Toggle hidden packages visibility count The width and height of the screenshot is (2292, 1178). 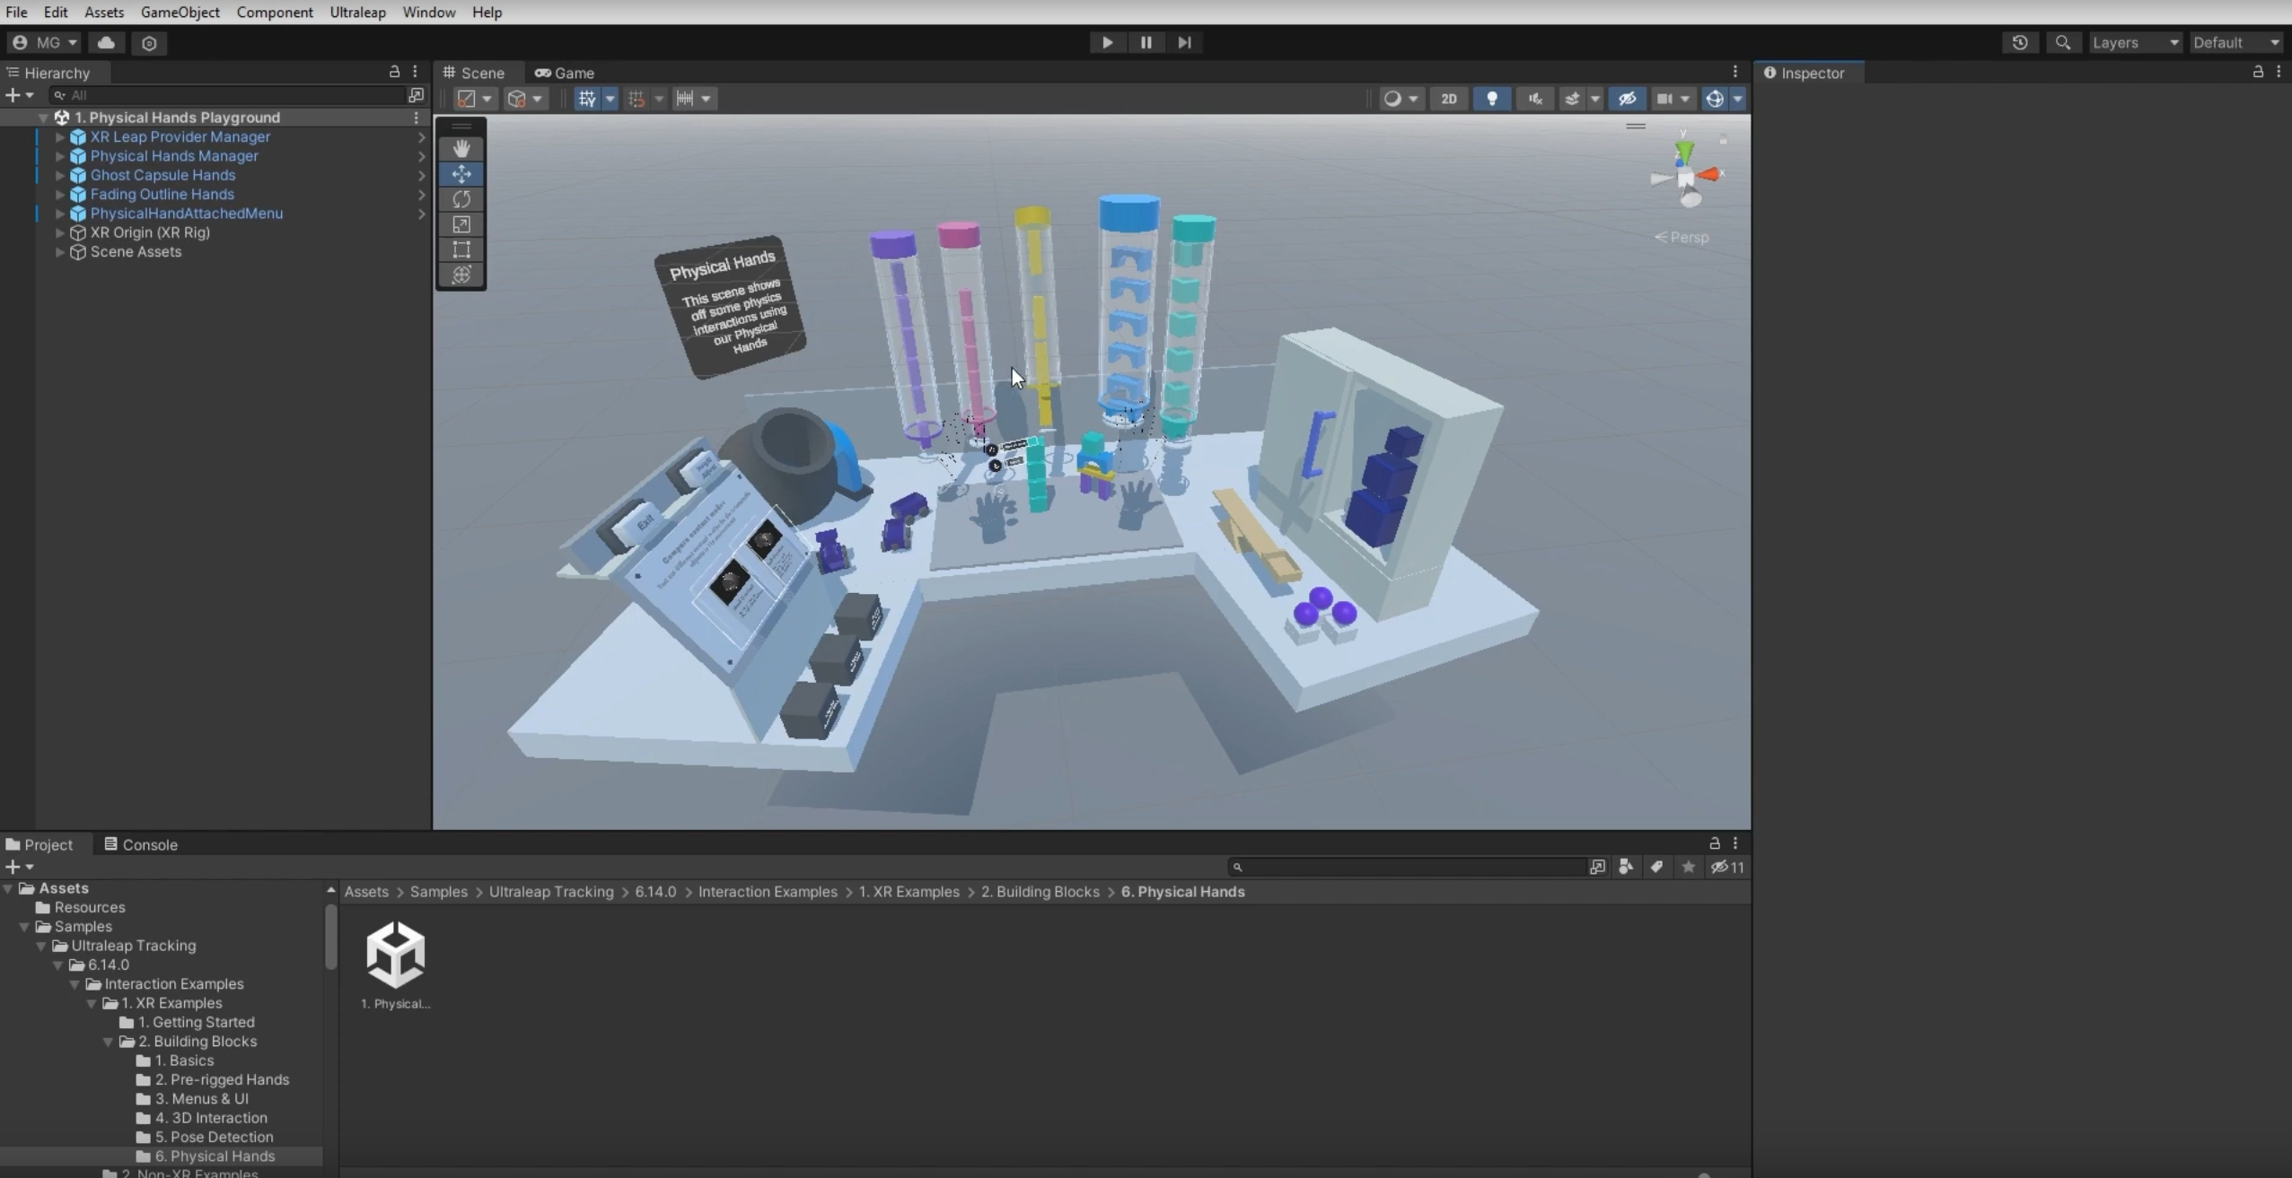(1726, 867)
